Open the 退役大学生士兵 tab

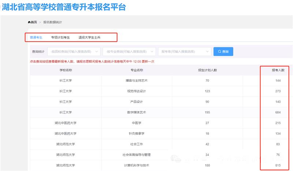pos(89,38)
